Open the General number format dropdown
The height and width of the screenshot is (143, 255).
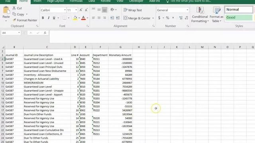[187, 10]
